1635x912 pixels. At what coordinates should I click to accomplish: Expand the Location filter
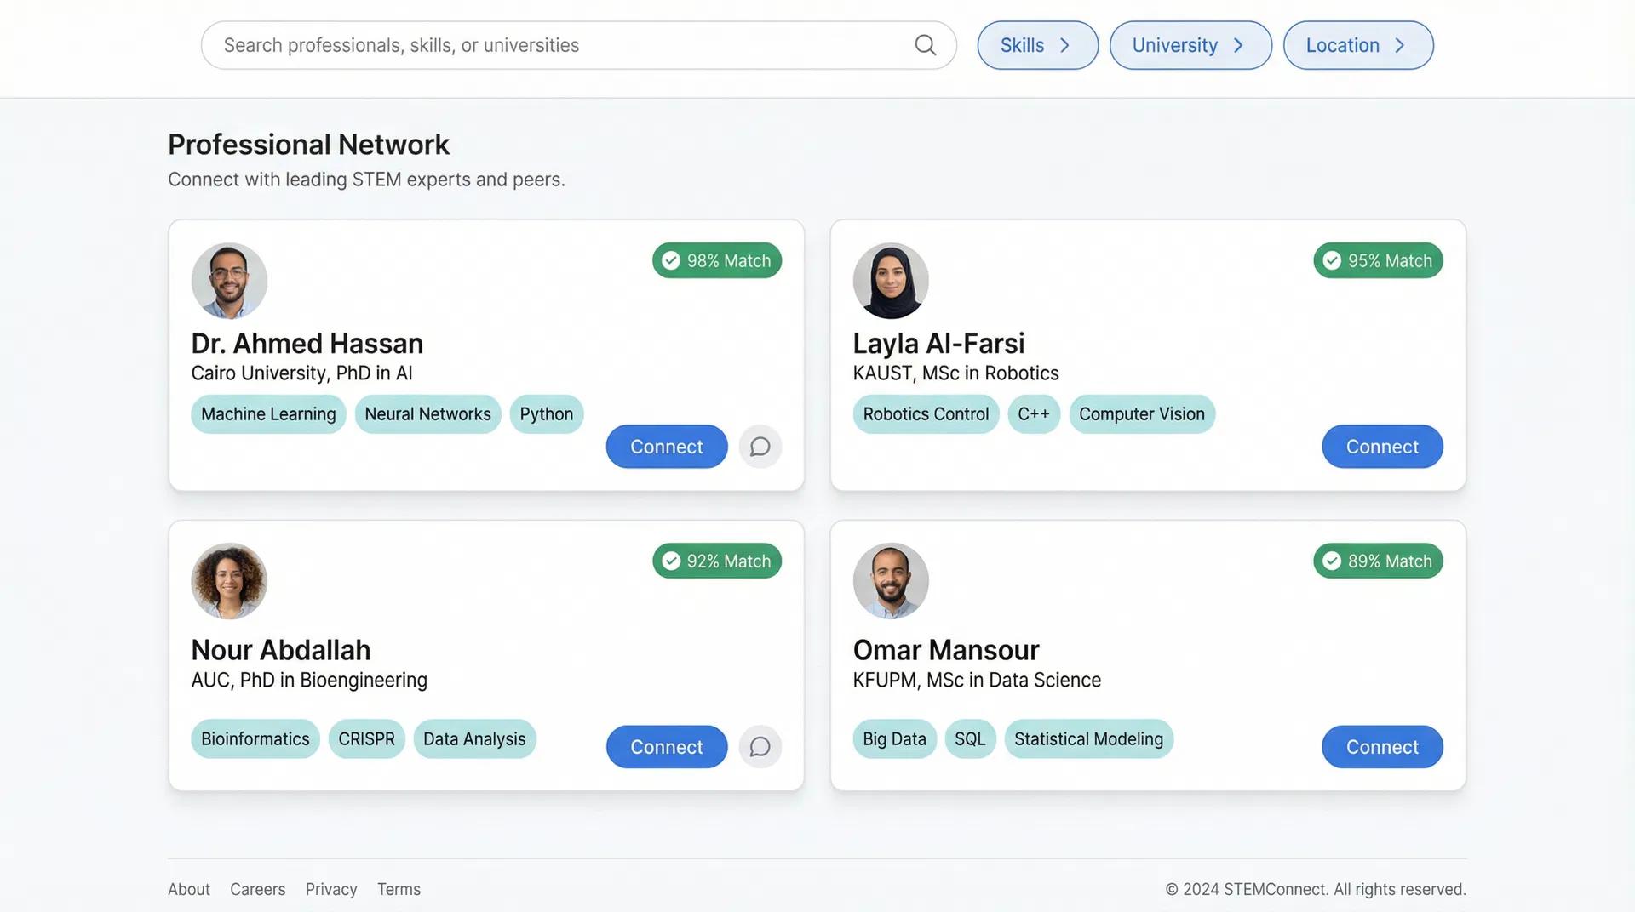(1358, 45)
